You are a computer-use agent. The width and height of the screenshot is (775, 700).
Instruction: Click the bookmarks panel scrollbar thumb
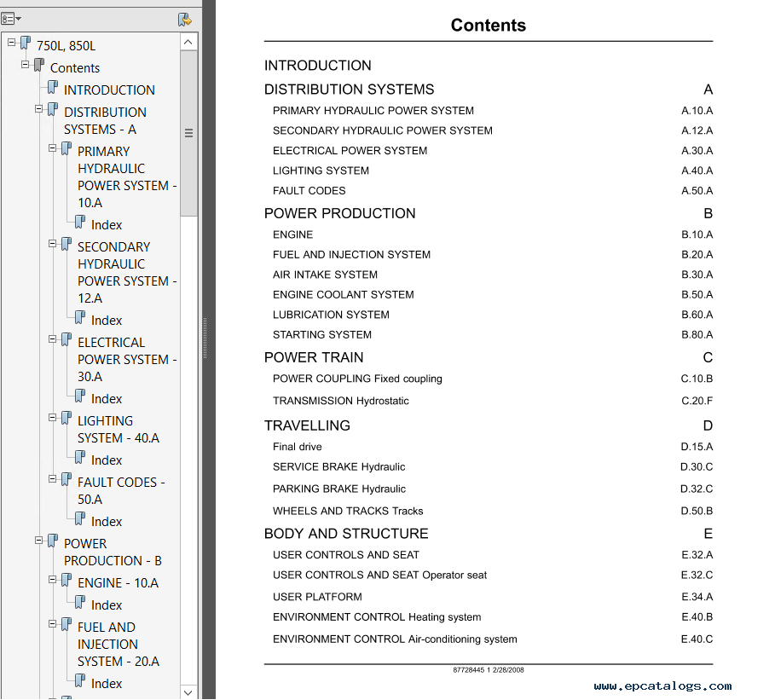[188, 132]
